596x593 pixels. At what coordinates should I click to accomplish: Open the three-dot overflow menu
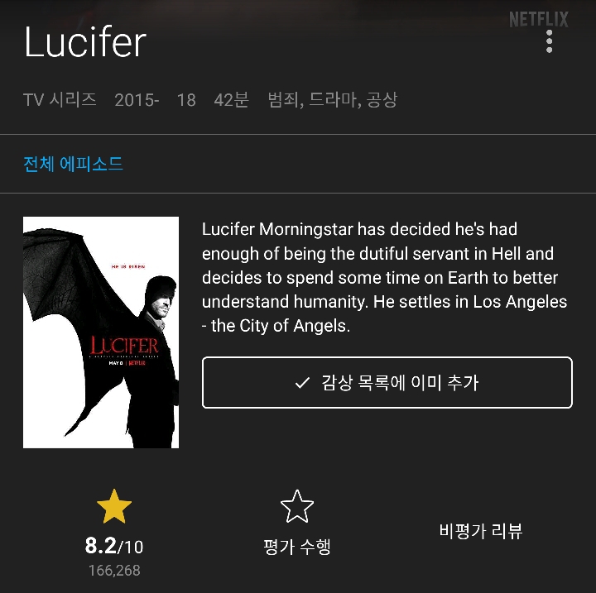click(x=549, y=42)
